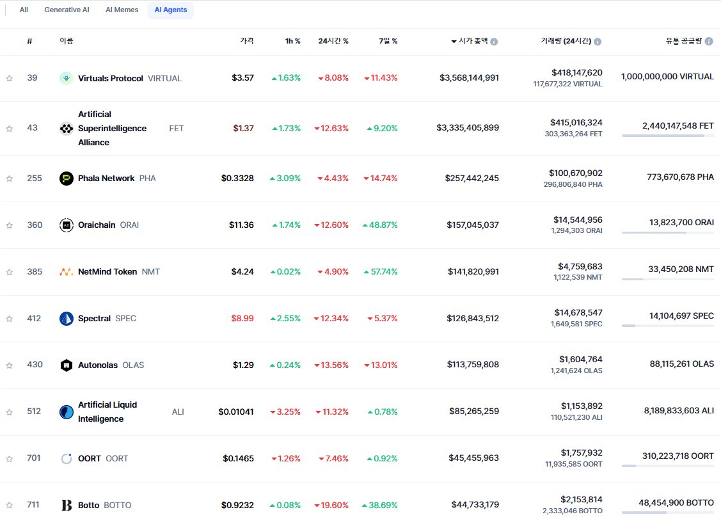Click the Virtuals Protocol coin logo
721x519 pixels.
67,78
